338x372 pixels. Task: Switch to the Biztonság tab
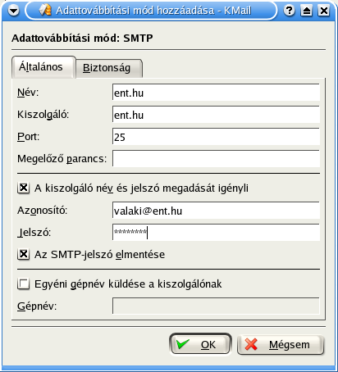[x=108, y=68]
